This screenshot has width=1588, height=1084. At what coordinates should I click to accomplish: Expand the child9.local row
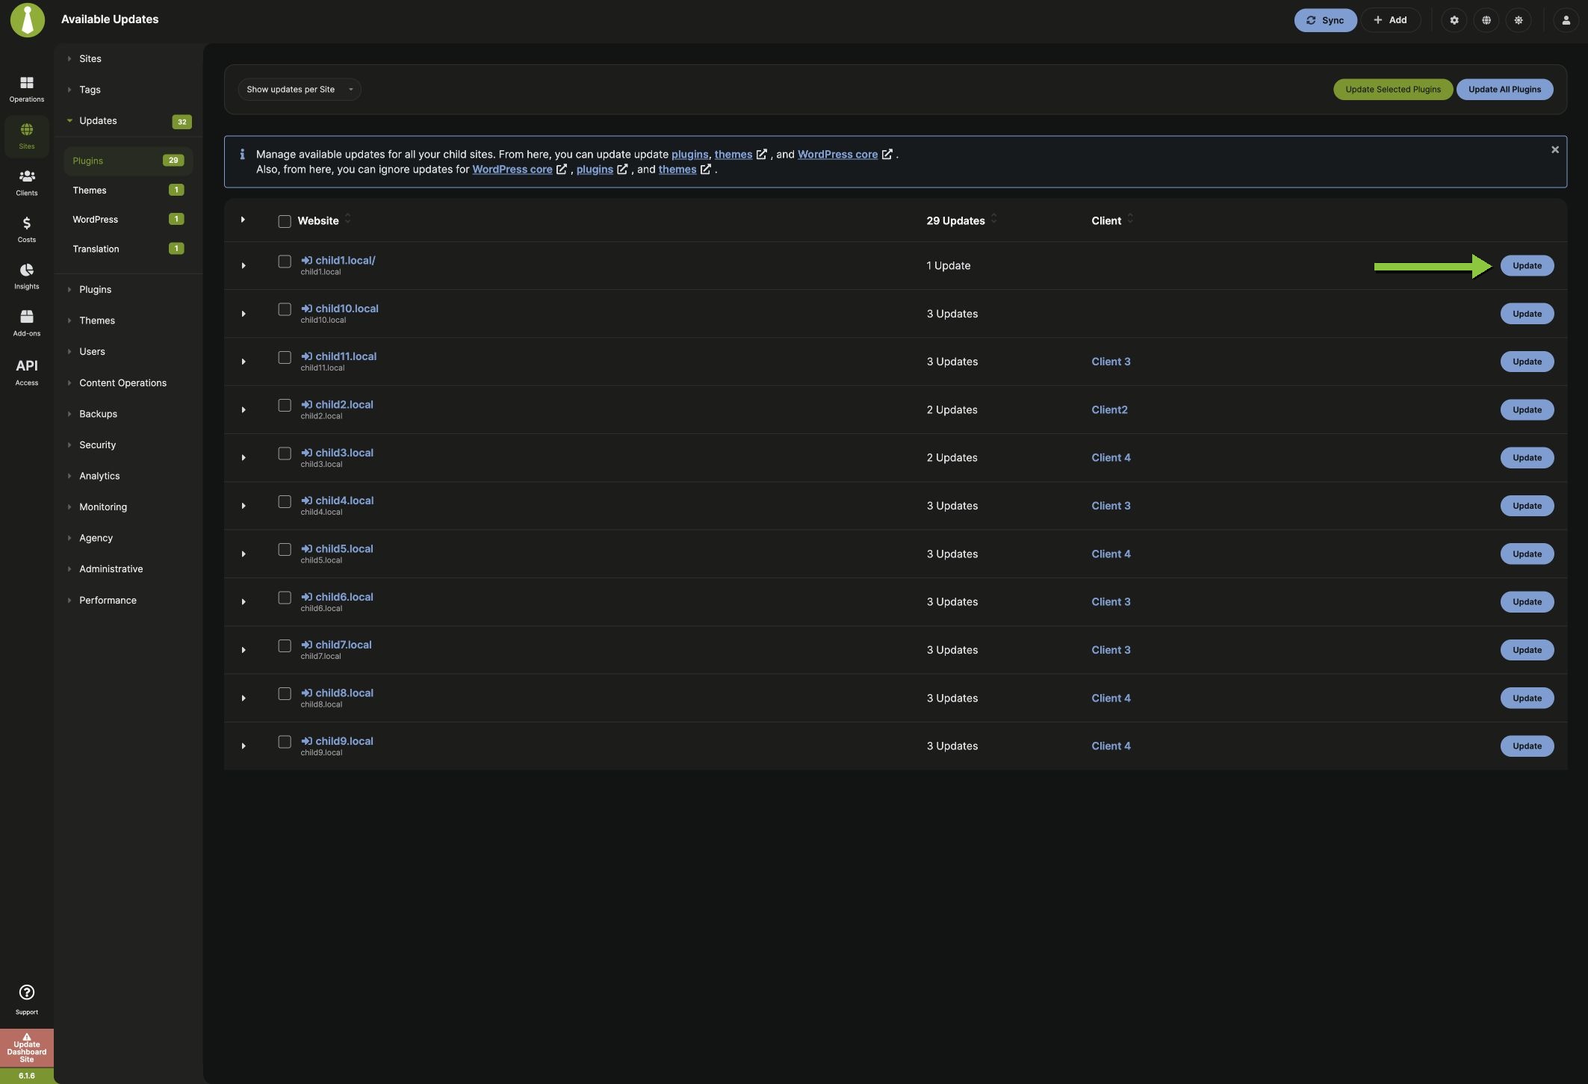[243, 746]
